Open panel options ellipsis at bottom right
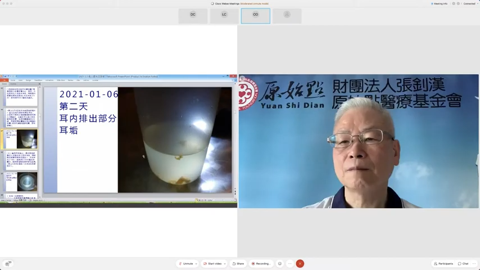This screenshot has height=270, width=480. [474, 263]
